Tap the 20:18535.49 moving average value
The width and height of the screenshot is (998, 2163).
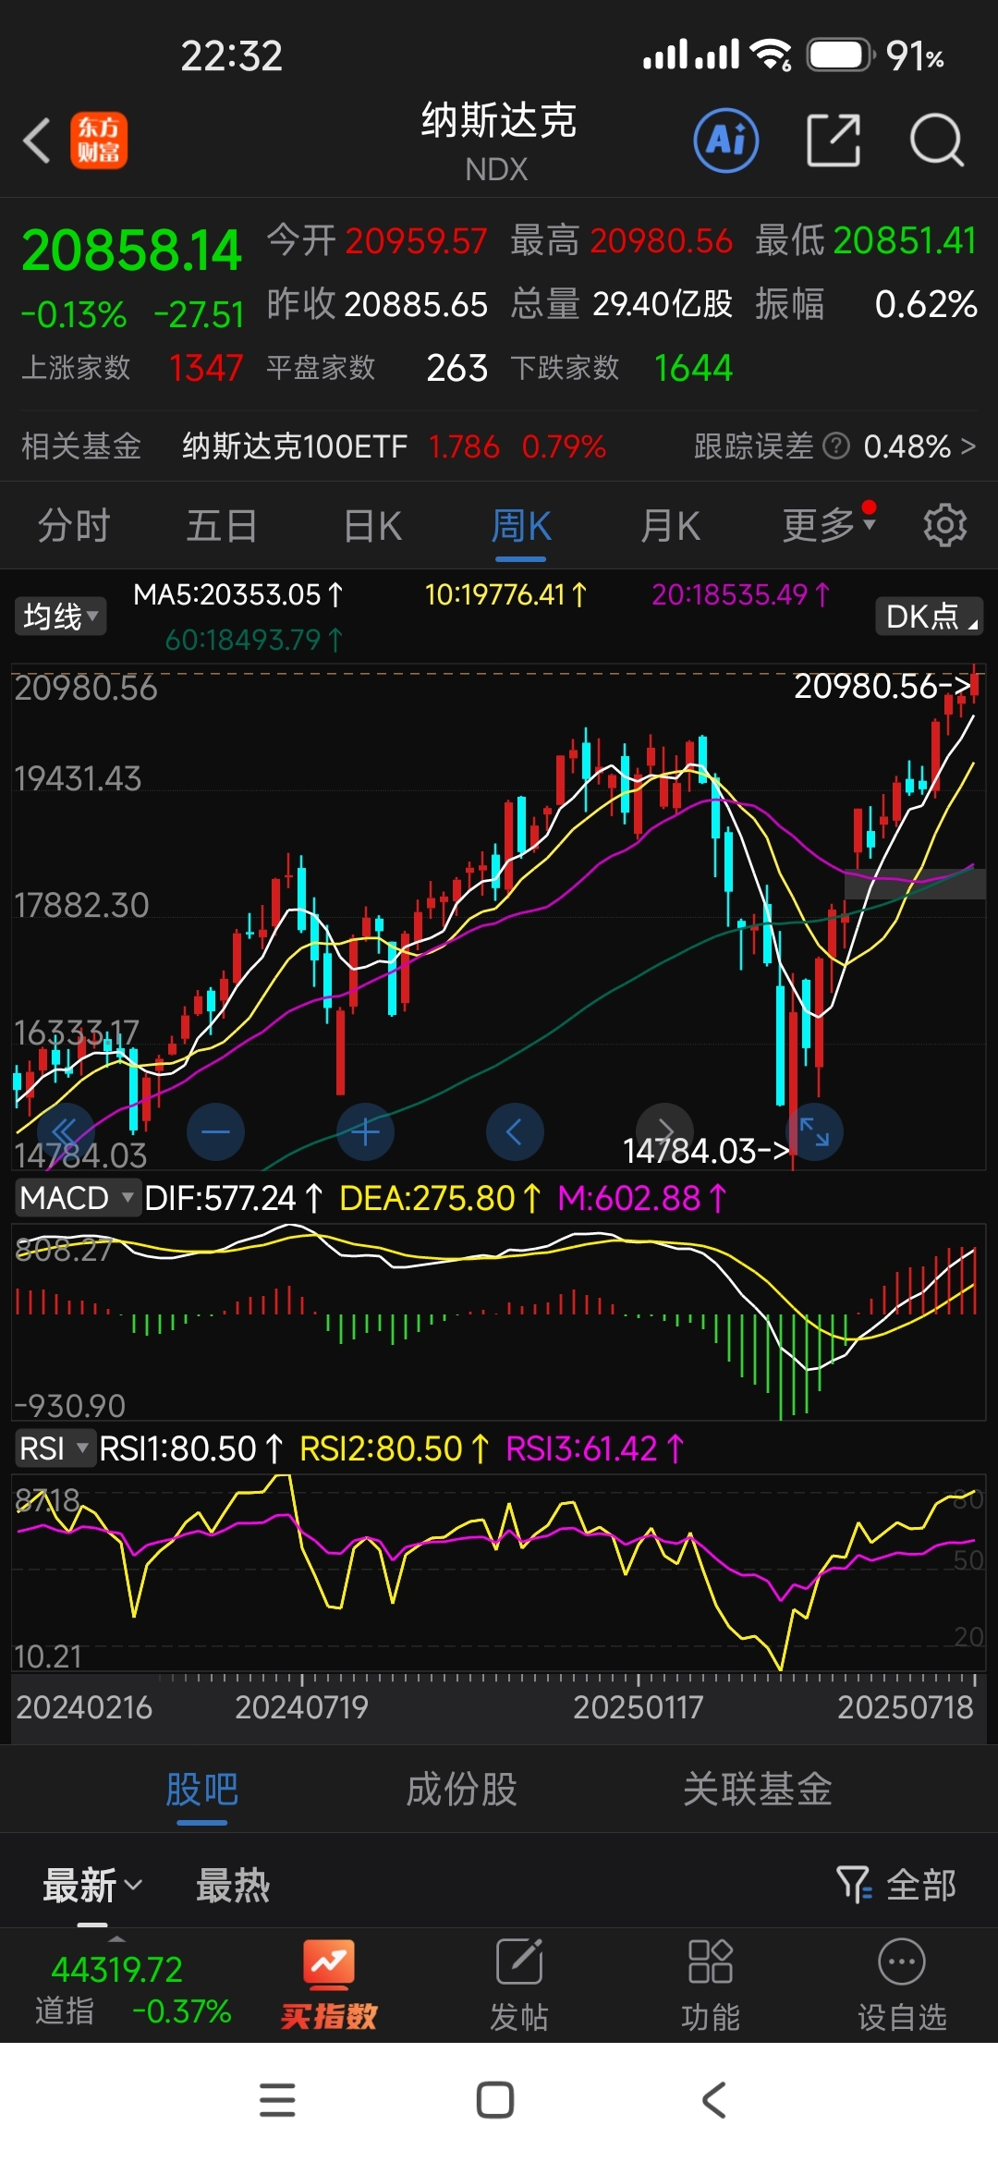(x=740, y=594)
